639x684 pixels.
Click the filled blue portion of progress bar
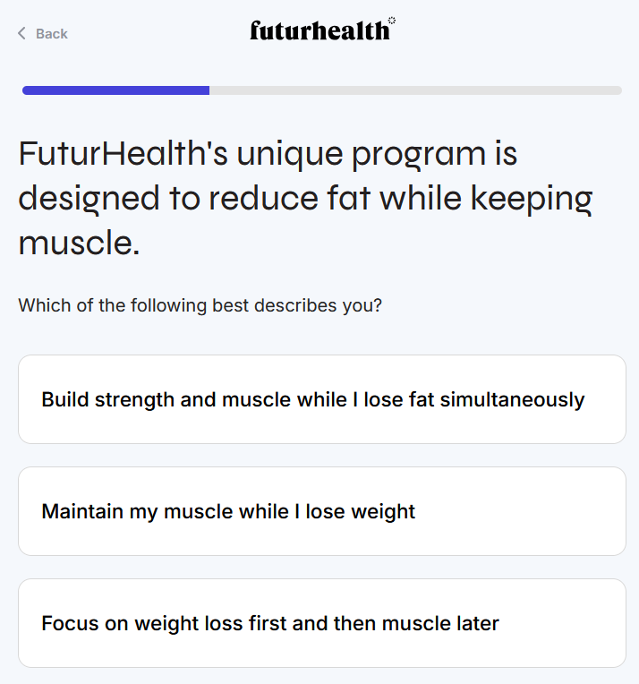(x=115, y=90)
